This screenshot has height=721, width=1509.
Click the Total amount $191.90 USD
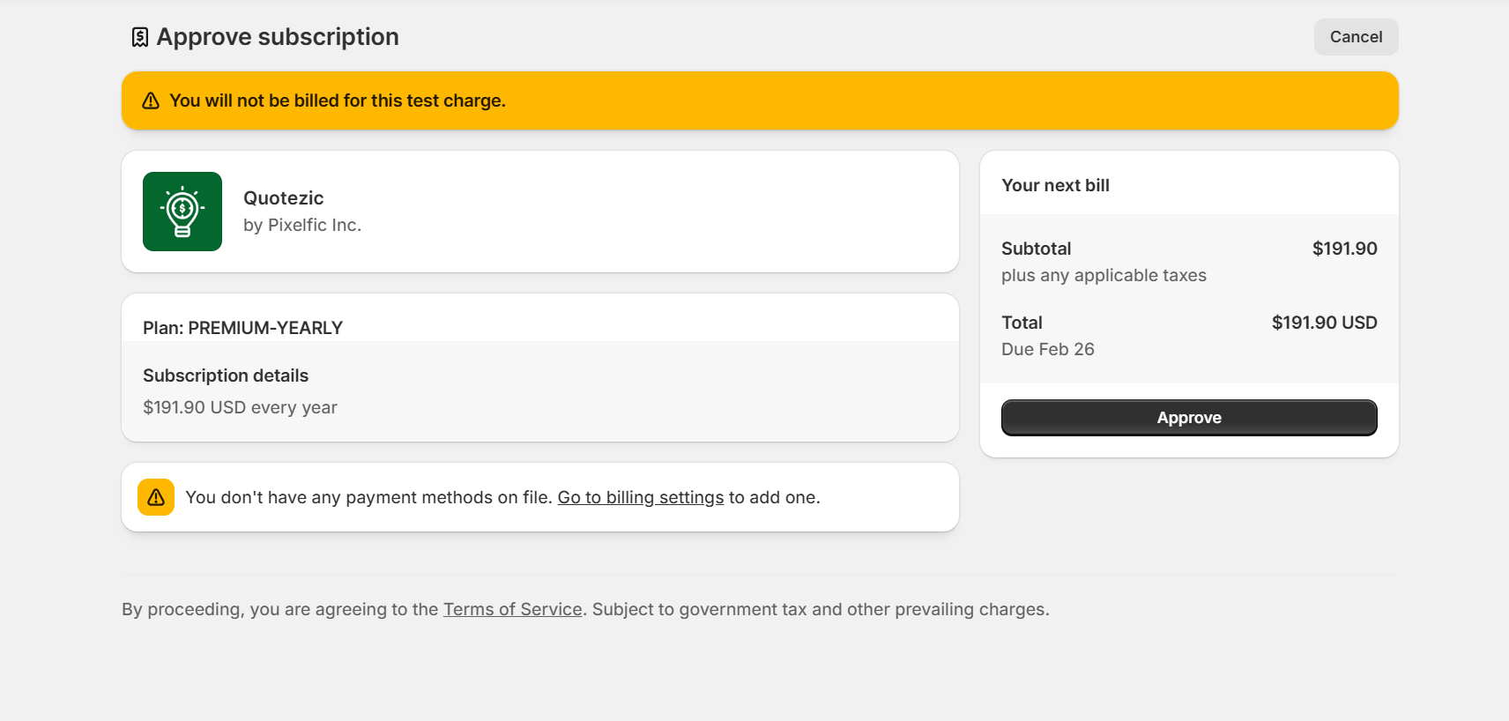tap(1324, 323)
